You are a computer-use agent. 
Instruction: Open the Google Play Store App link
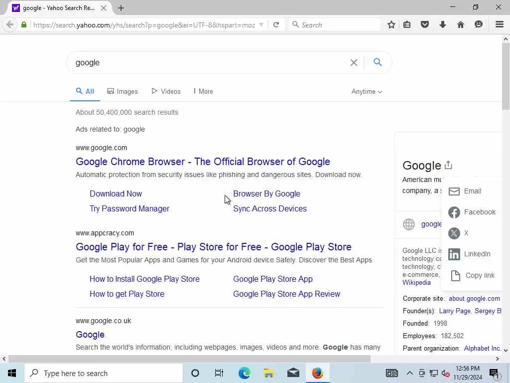[273, 279]
